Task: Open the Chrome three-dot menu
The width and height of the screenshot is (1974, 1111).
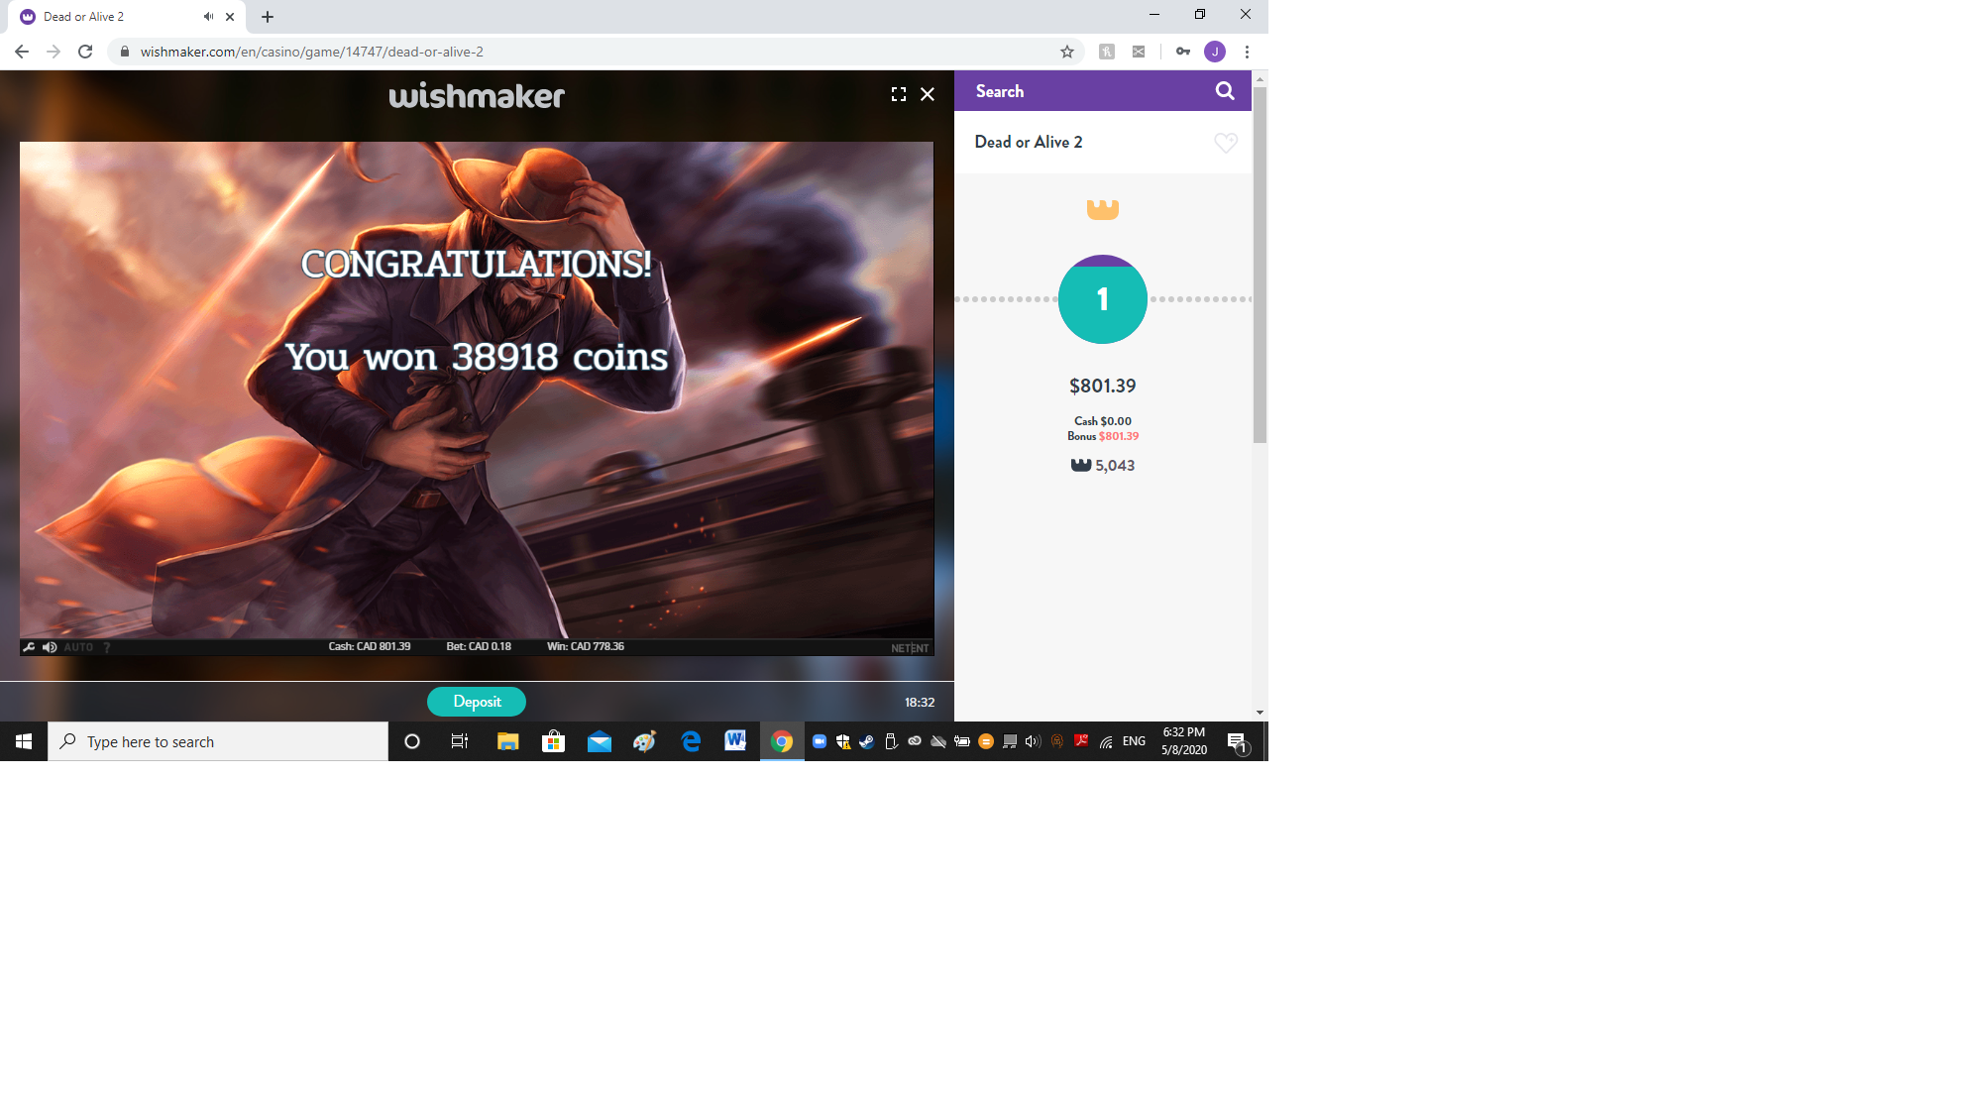Action: (1247, 52)
